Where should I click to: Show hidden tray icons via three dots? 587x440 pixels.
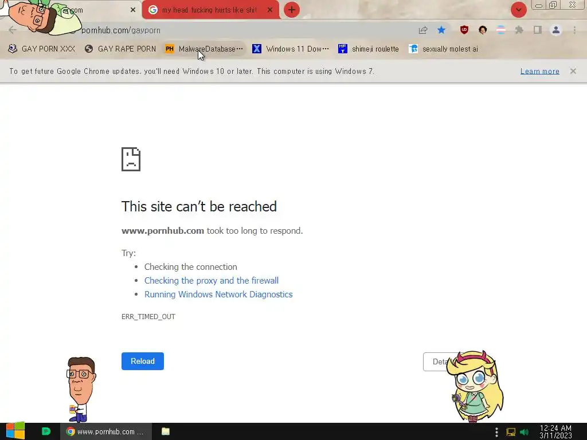(x=496, y=432)
